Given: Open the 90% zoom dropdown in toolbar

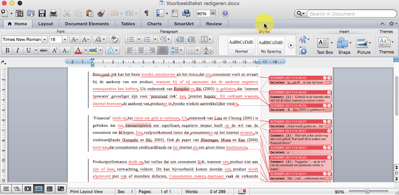Looking at the screenshot, I should pos(213,14).
